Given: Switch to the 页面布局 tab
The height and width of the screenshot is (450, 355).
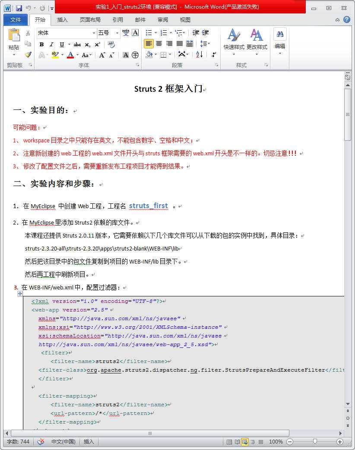Looking at the screenshot, I should pos(90,19).
